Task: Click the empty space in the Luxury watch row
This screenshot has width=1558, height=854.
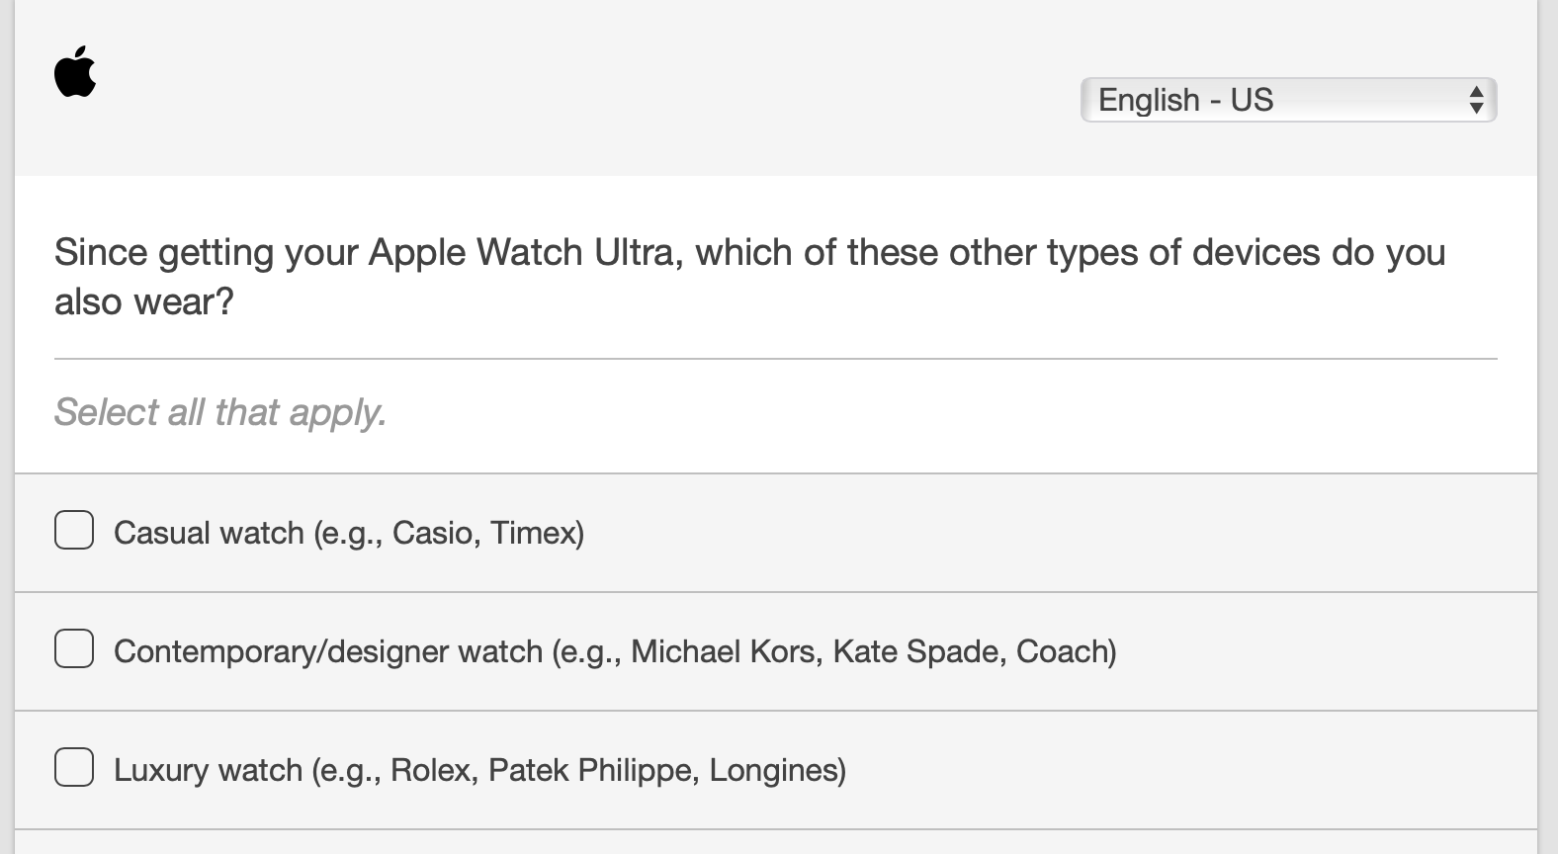Action: coord(1186,771)
